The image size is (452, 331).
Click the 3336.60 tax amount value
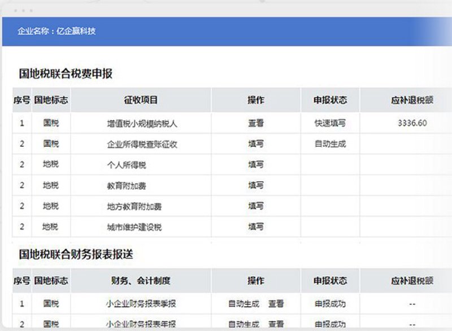(412, 123)
